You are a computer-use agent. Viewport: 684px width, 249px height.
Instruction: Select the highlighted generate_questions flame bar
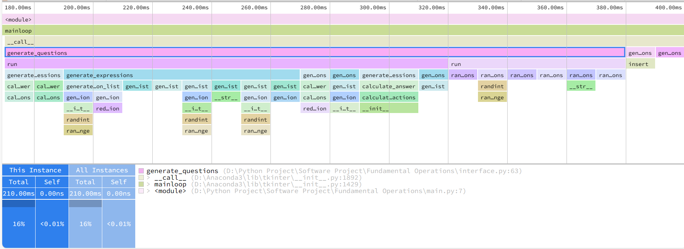(315, 53)
